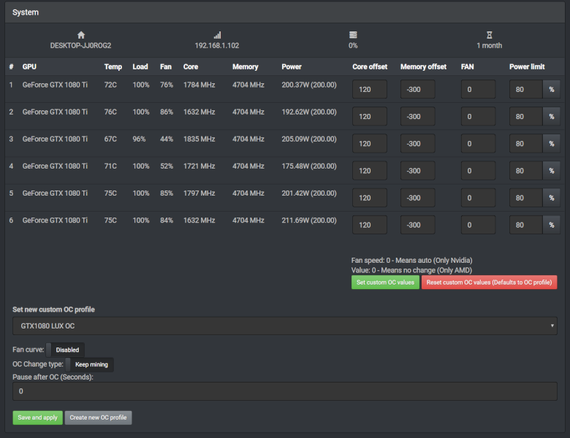Click the 1 month uptime text
The image size is (570, 438).
pyautogui.click(x=490, y=45)
